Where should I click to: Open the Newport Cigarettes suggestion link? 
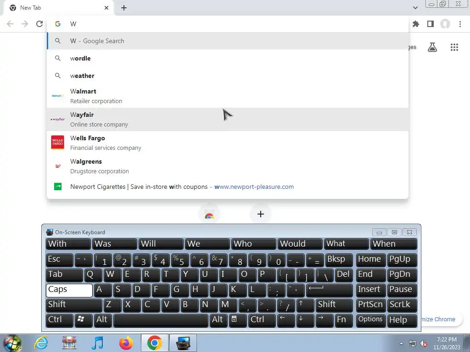[x=228, y=187]
